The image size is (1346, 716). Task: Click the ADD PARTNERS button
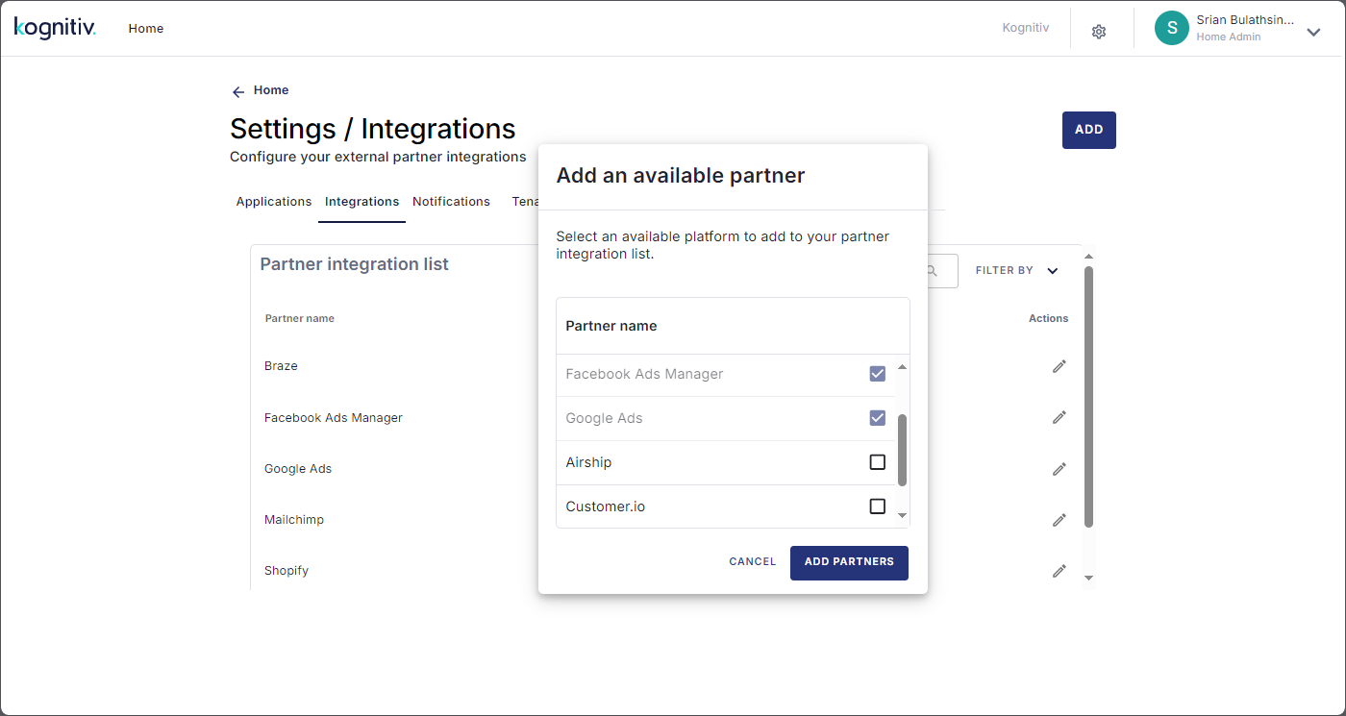click(849, 562)
